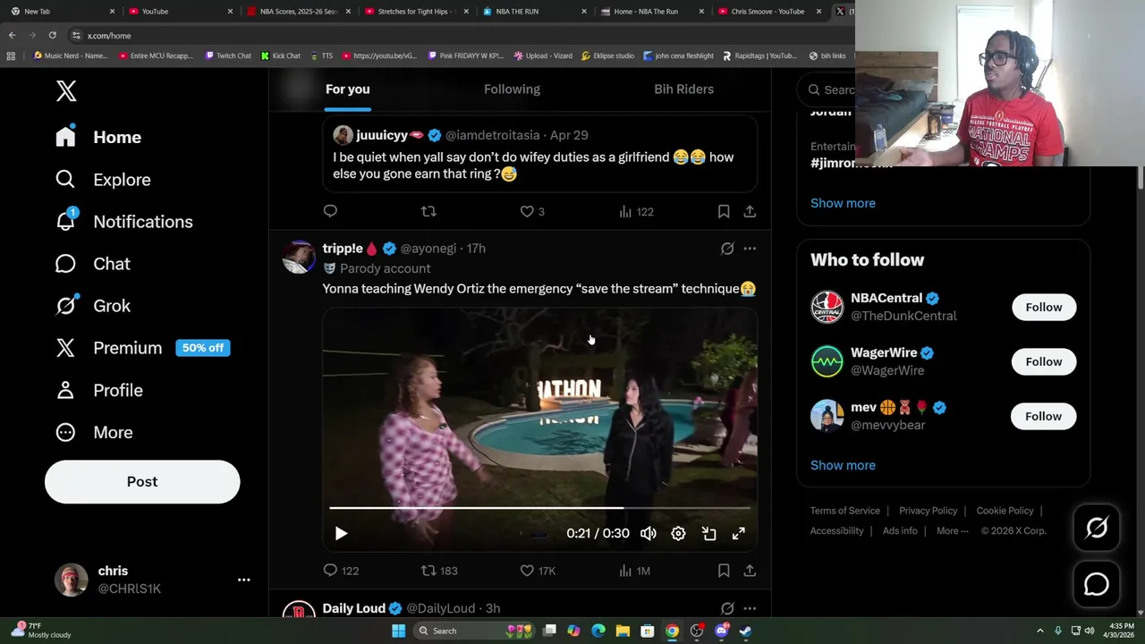The width and height of the screenshot is (1145, 644).
Task: Like the post with 3 likes
Action: coord(532,211)
